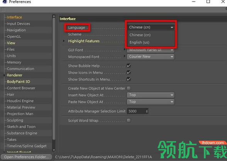The height and width of the screenshot is (161, 227).
Task: Enable Script Word Wrap checkbox
Action: pos(129,120)
